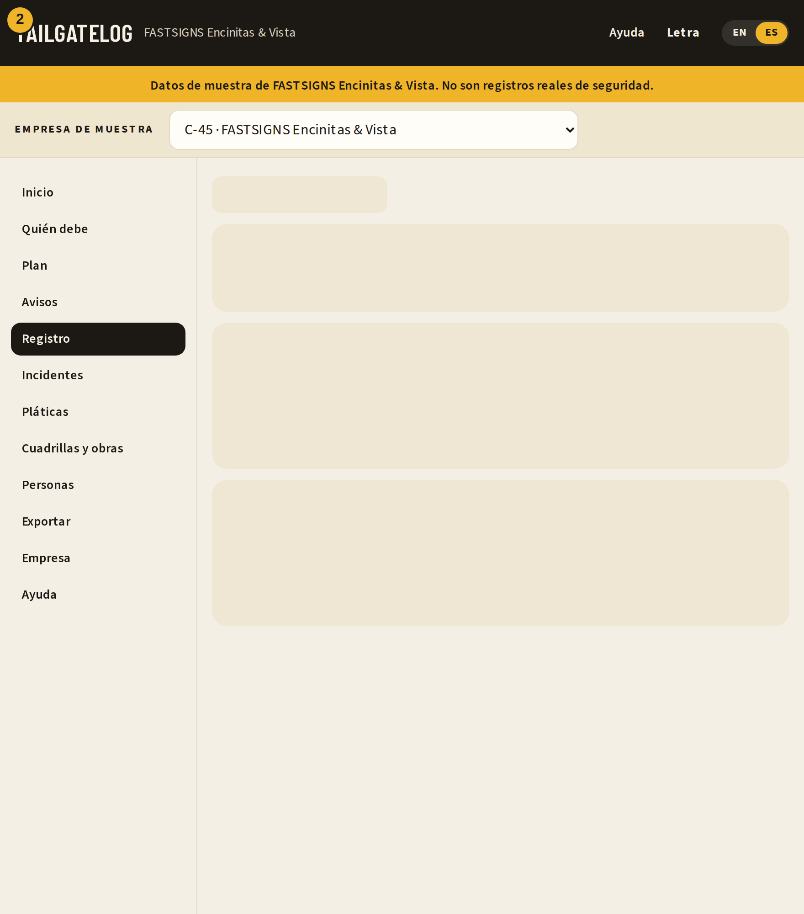
Task: Click the yellow sample data banner text
Action: coord(402,85)
